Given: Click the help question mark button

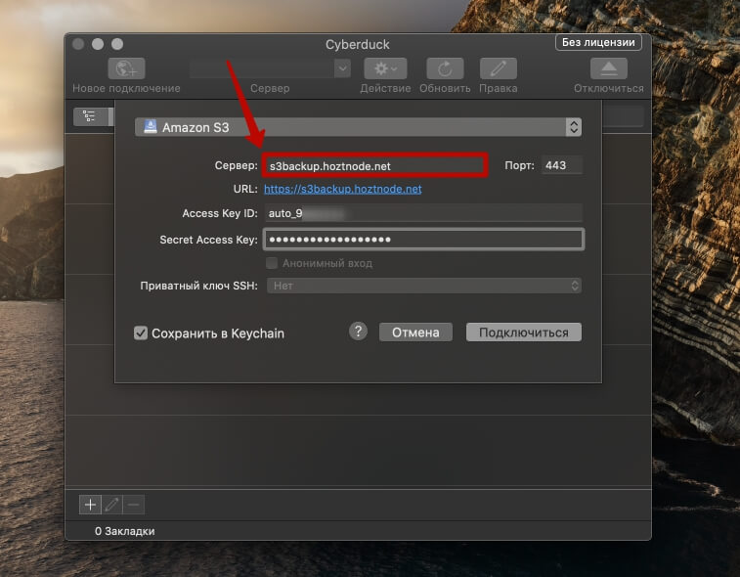Looking at the screenshot, I should point(358,331).
